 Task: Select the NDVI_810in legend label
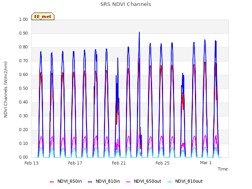point(107,181)
